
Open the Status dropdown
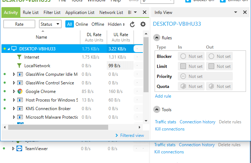click(50, 24)
